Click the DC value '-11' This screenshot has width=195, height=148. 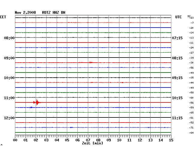[x=191, y=43]
